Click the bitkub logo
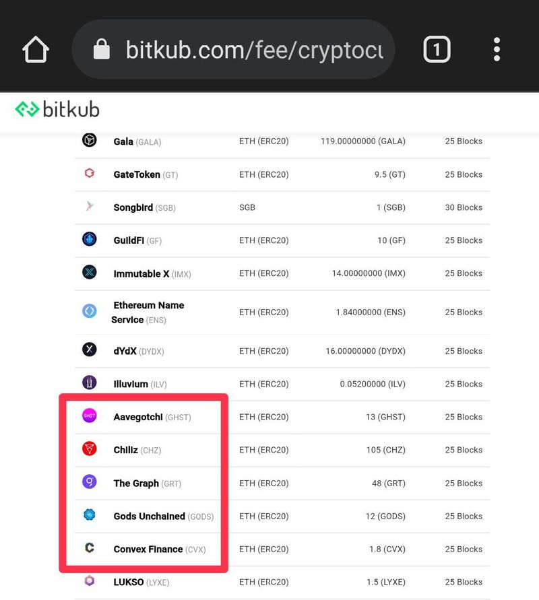This screenshot has height=600, width=539. pos(56,108)
